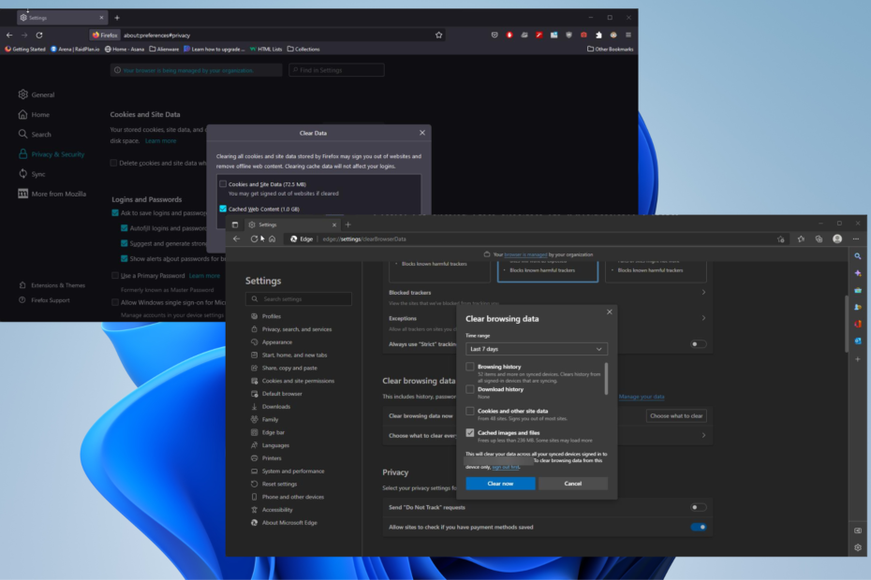Screen dimensions: 871x580
Task: Open the Time range dropdown
Action: pyautogui.click(x=537, y=349)
